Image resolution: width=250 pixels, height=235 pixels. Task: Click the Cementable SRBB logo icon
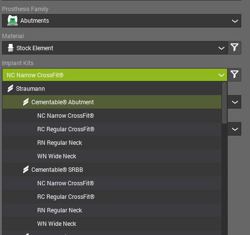point(26,169)
